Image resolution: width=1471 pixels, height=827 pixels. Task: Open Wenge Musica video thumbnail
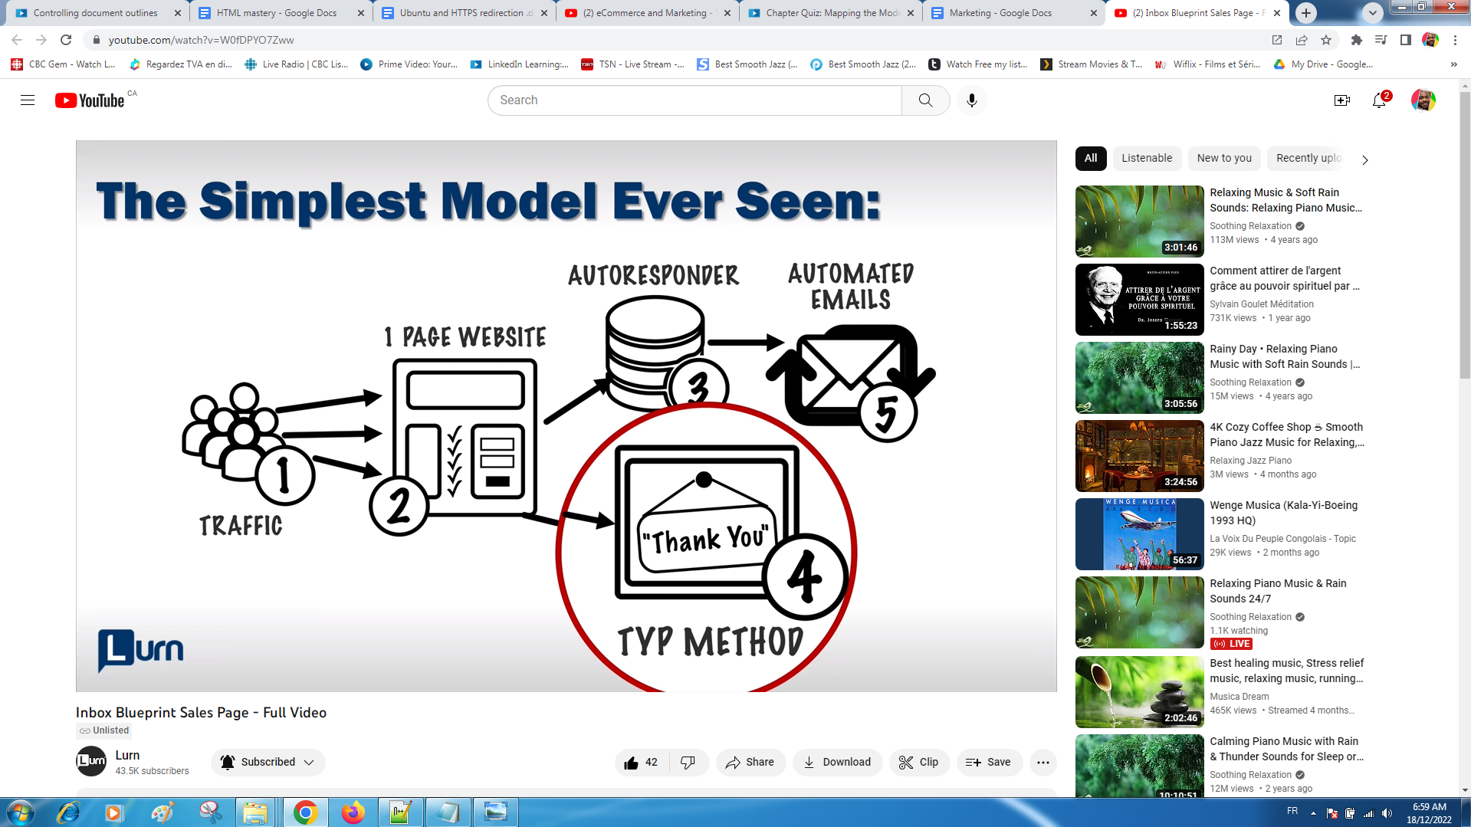pos(1139,534)
